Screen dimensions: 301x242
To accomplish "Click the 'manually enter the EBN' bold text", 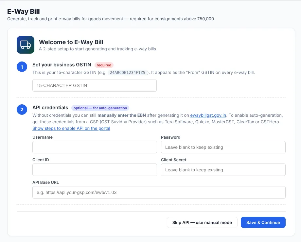I will pos(122,115).
